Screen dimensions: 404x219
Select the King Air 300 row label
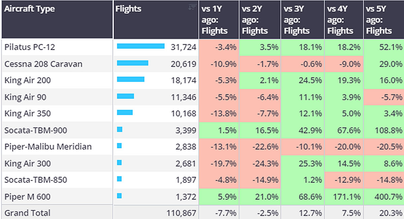click(28, 163)
